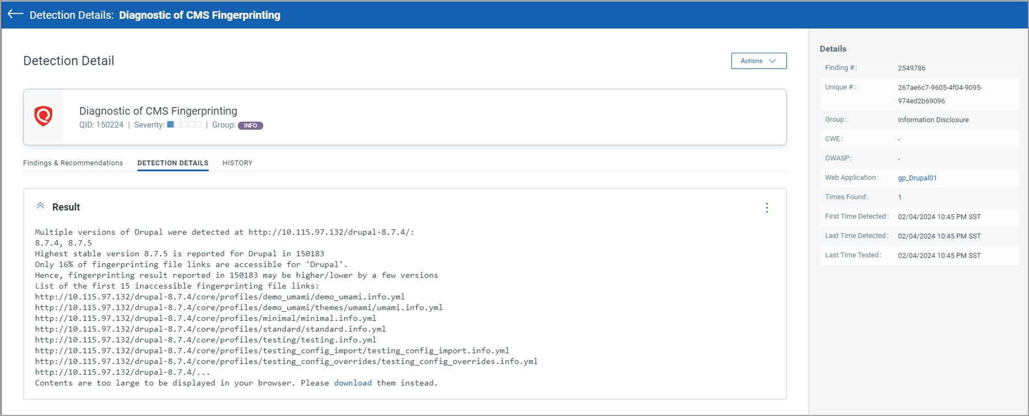Click the Diagnostic of CMS Fingerprinting card title

tap(158, 111)
